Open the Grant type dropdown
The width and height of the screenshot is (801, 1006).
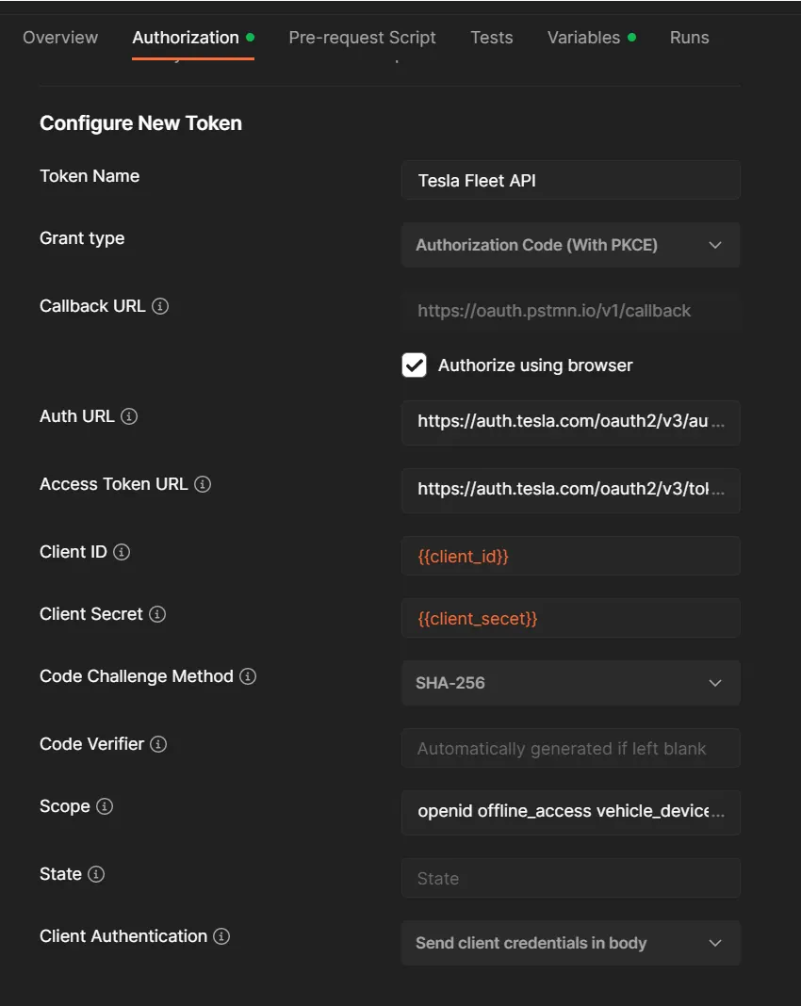pyautogui.click(x=570, y=245)
